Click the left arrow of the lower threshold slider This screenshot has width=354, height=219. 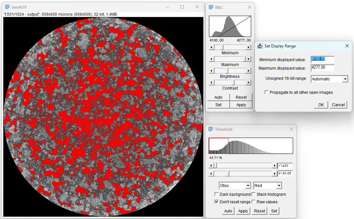pyautogui.click(x=211, y=173)
